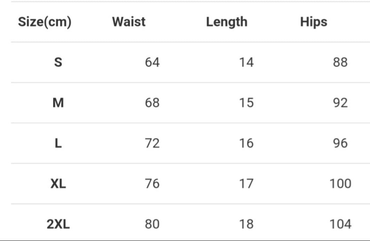Select the L size row label
Viewport: 370px width, 241px height.
tap(58, 143)
